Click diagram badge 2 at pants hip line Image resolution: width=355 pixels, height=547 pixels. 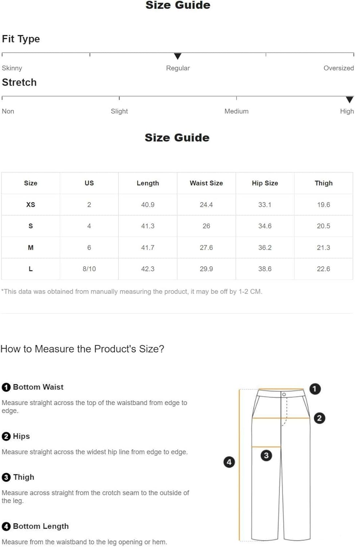319,418
